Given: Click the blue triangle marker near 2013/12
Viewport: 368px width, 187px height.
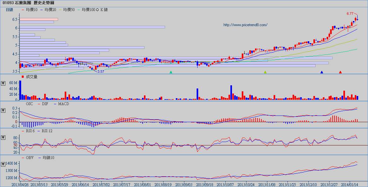Looking at the screenshot, I should (322, 72).
